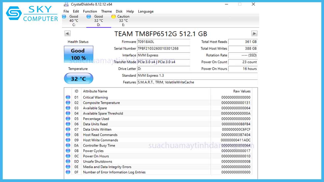Open the Help menu
Screen dimensions: 324x182
[x=130, y=11]
